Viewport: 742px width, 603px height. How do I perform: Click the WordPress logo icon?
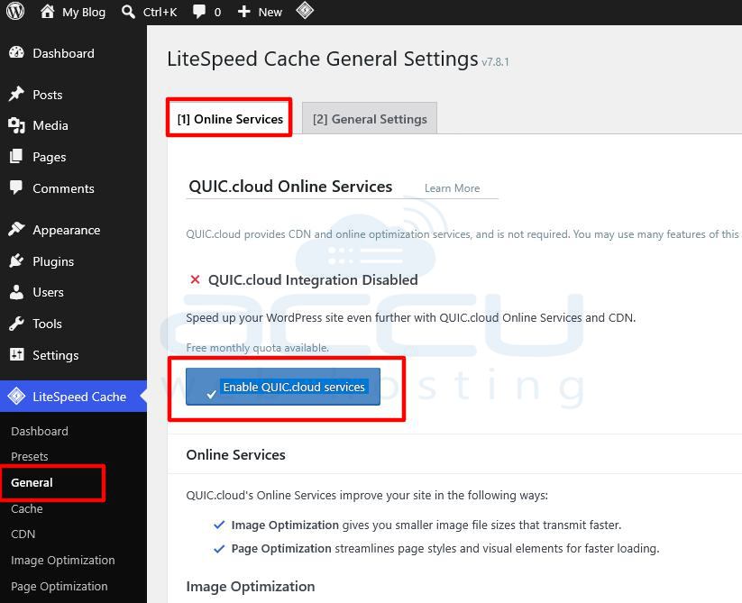pyautogui.click(x=14, y=11)
